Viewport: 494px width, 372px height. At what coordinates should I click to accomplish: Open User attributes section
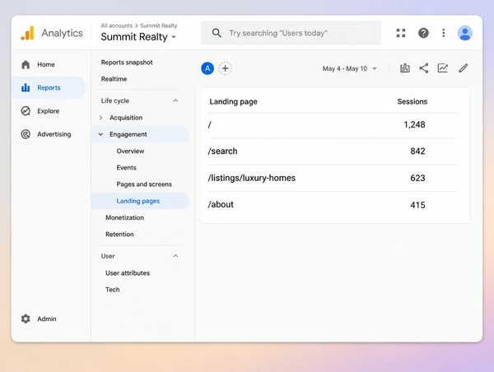point(128,273)
